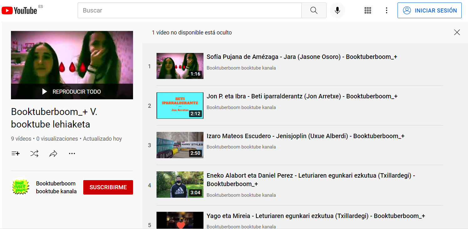The image size is (468, 229).
Task: Click channel name under Jon P. video
Action: pyautogui.click(x=241, y=107)
